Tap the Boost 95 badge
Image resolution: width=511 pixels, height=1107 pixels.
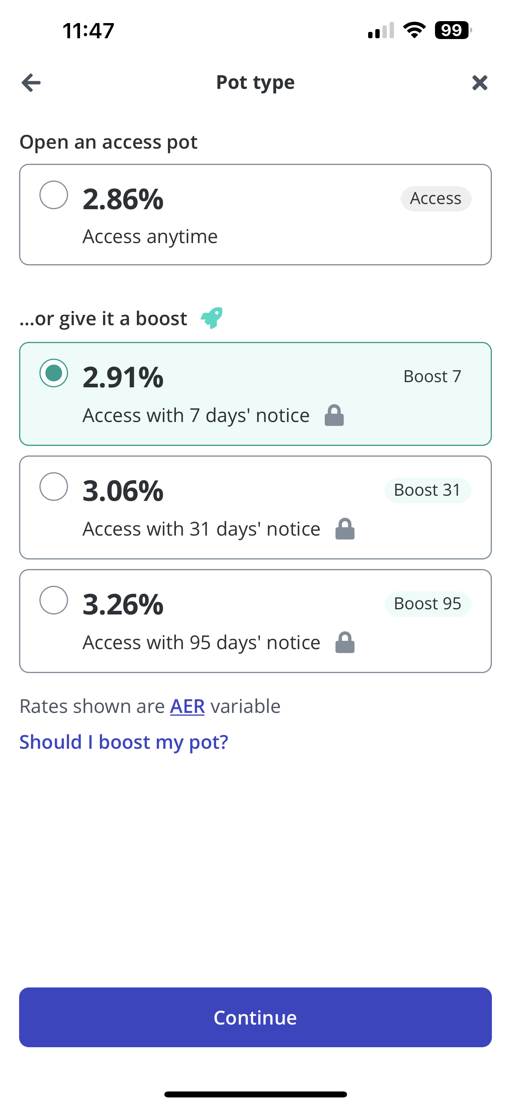click(428, 604)
